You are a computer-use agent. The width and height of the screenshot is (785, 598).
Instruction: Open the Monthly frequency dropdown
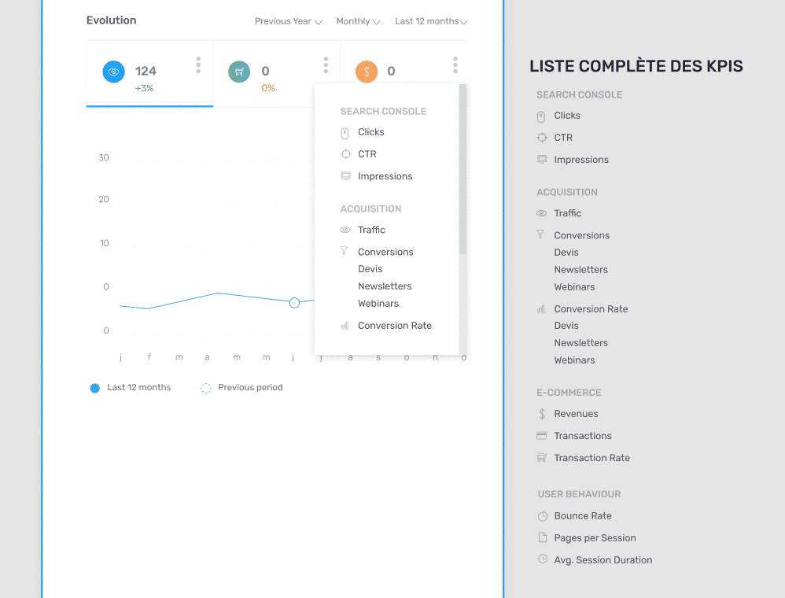[x=357, y=21]
